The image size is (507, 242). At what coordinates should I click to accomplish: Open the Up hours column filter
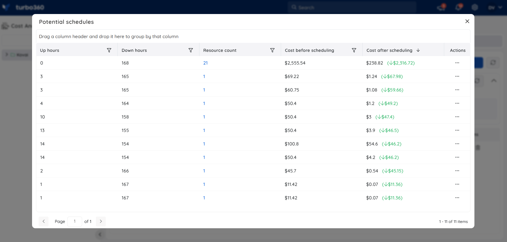click(109, 50)
